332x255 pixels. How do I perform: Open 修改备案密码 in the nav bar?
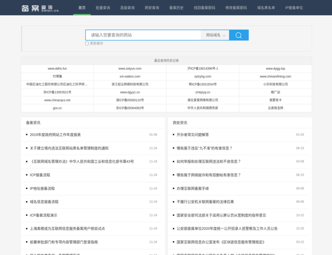(236, 8)
